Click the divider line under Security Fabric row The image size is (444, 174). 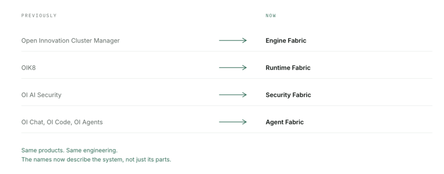pyautogui.click(x=226, y=106)
